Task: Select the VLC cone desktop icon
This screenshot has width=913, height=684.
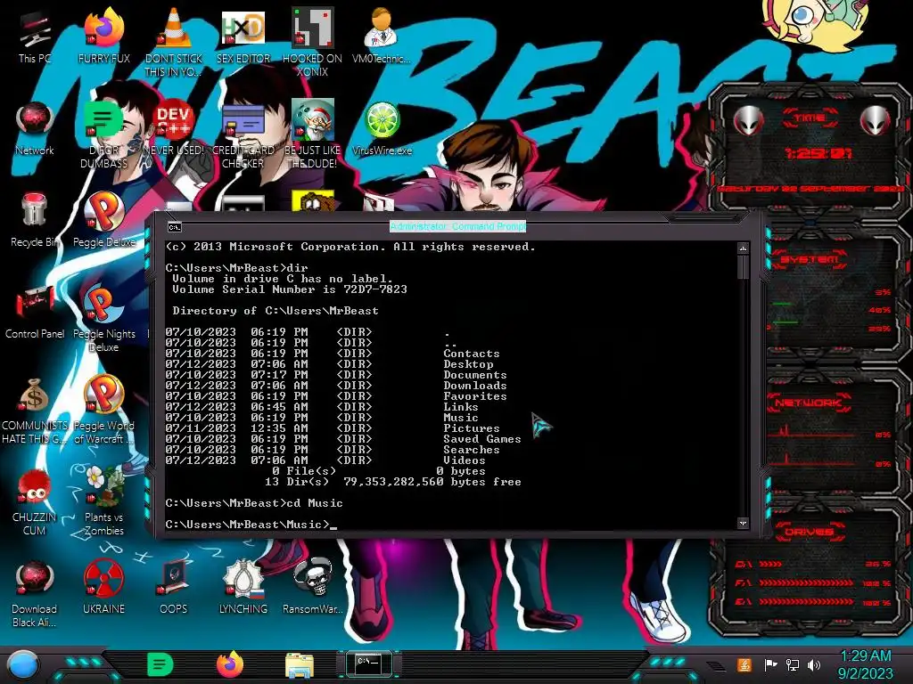Action: click(x=174, y=41)
